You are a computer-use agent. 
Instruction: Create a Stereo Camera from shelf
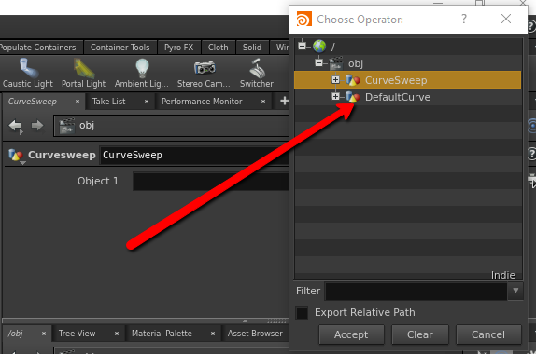coord(204,74)
